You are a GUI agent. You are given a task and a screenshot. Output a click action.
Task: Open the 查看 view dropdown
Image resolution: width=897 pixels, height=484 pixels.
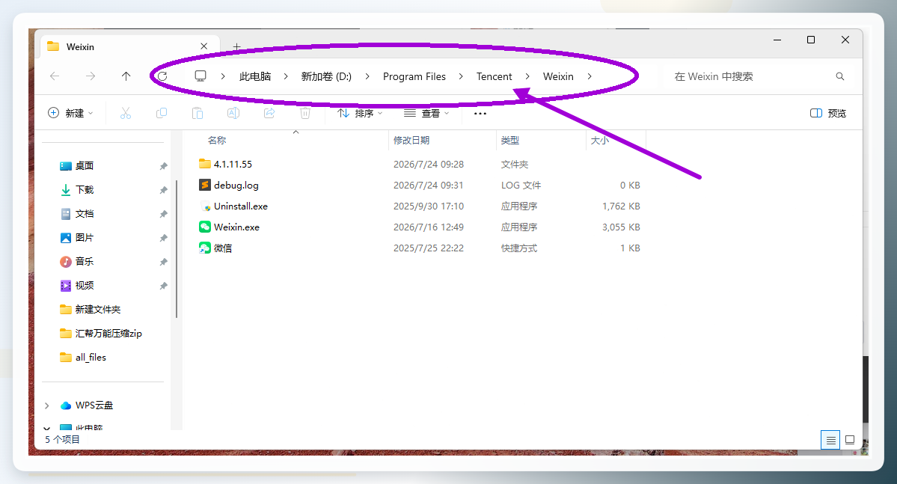click(426, 113)
